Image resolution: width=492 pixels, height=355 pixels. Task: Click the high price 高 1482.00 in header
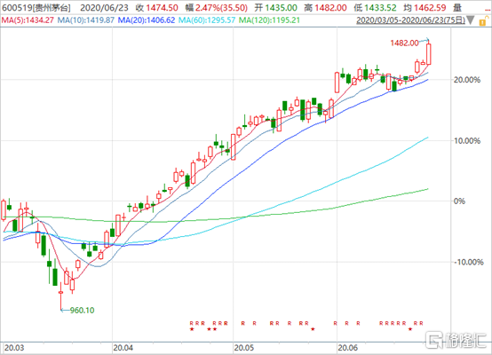point(325,7)
